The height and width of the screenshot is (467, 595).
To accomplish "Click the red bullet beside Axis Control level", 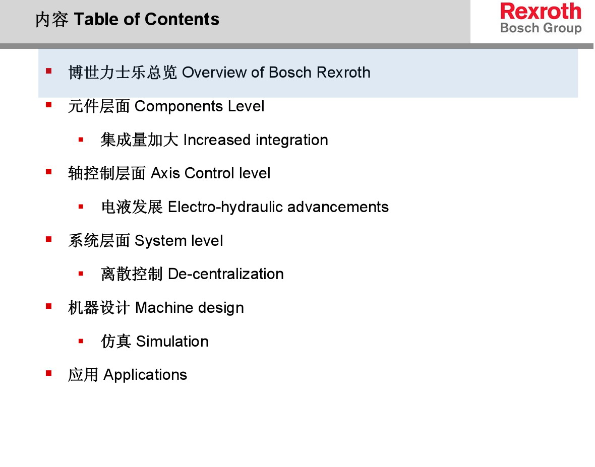I will (49, 172).
